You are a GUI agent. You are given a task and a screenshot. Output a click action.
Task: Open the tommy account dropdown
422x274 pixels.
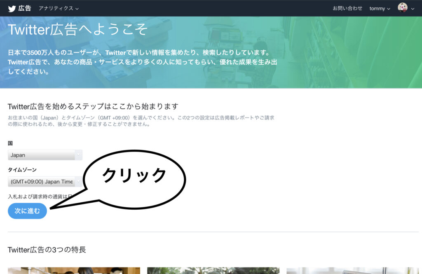[x=380, y=9]
